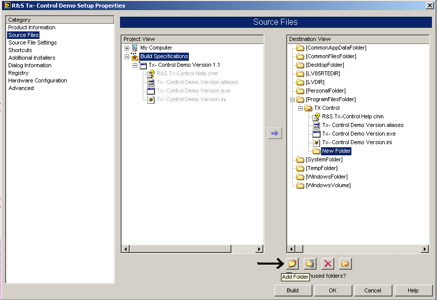Click the .exe file icon in Destination View
The image size is (437, 300).
(x=316, y=134)
